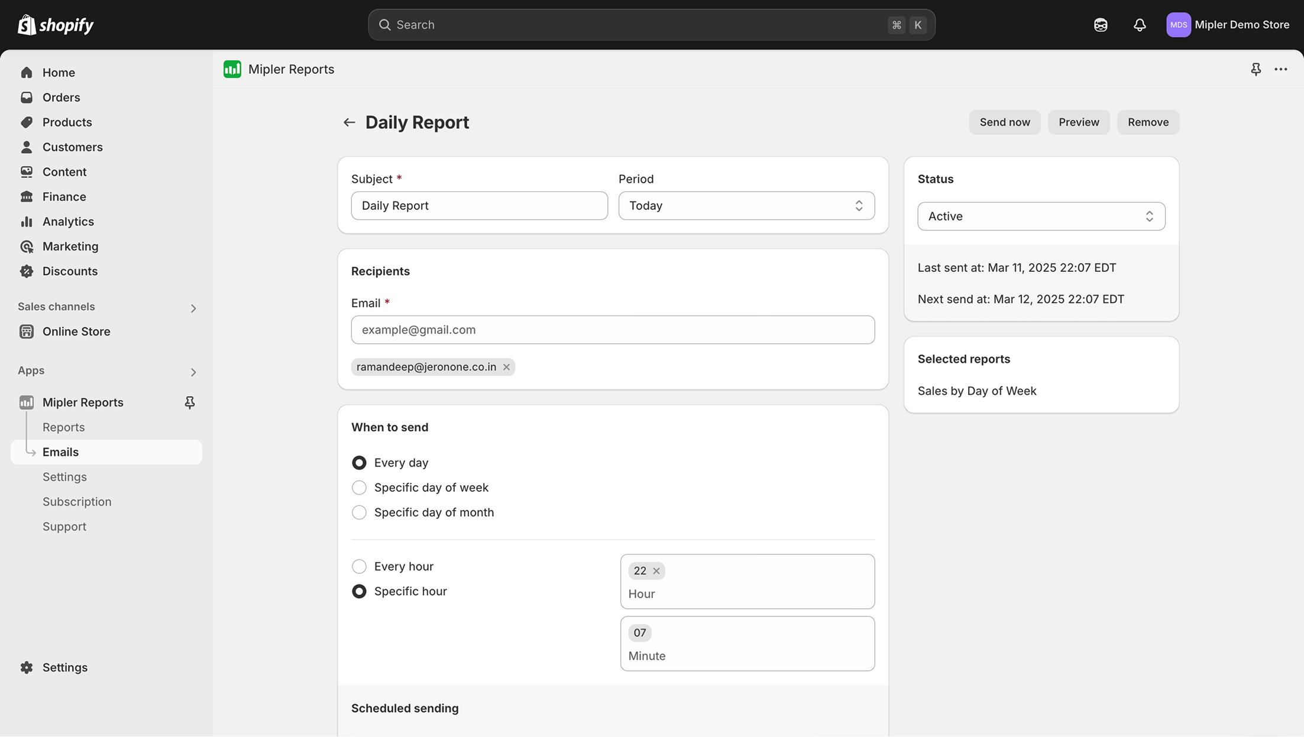This screenshot has height=737, width=1304.
Task: Open the three-dots more actions menu
Action: point(1280,69)
